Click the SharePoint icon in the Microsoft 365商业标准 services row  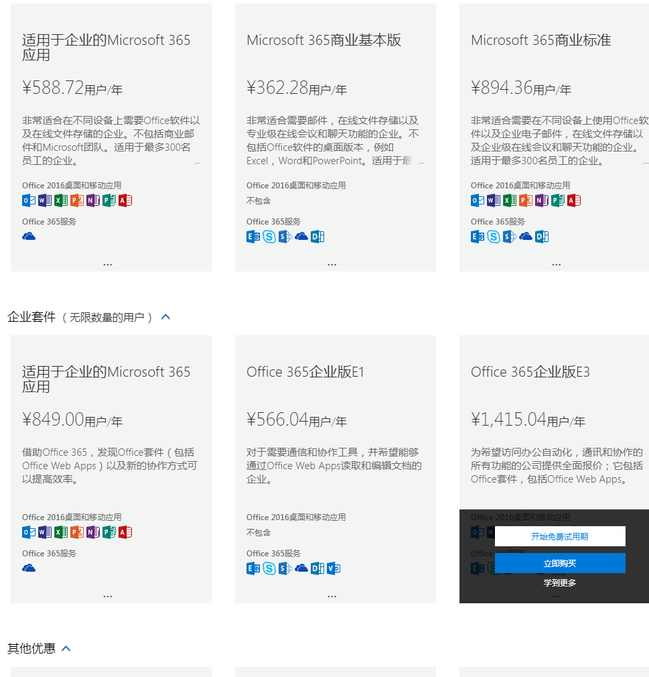tap(510, 237)
